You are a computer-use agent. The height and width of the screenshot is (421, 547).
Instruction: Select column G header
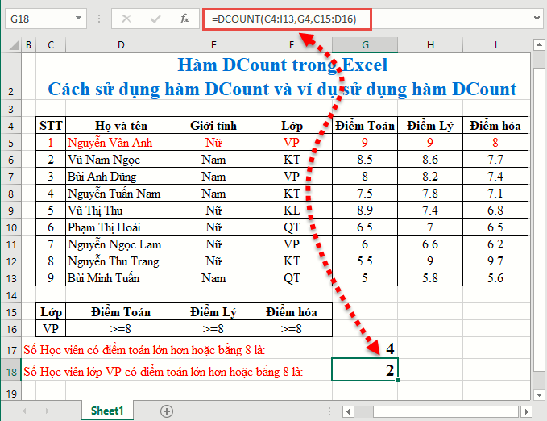(x=365, y=45)
